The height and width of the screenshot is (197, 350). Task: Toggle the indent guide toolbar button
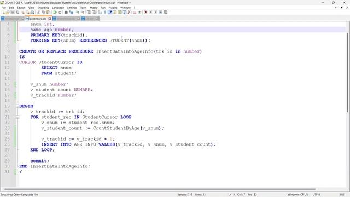tap(110, 12)
